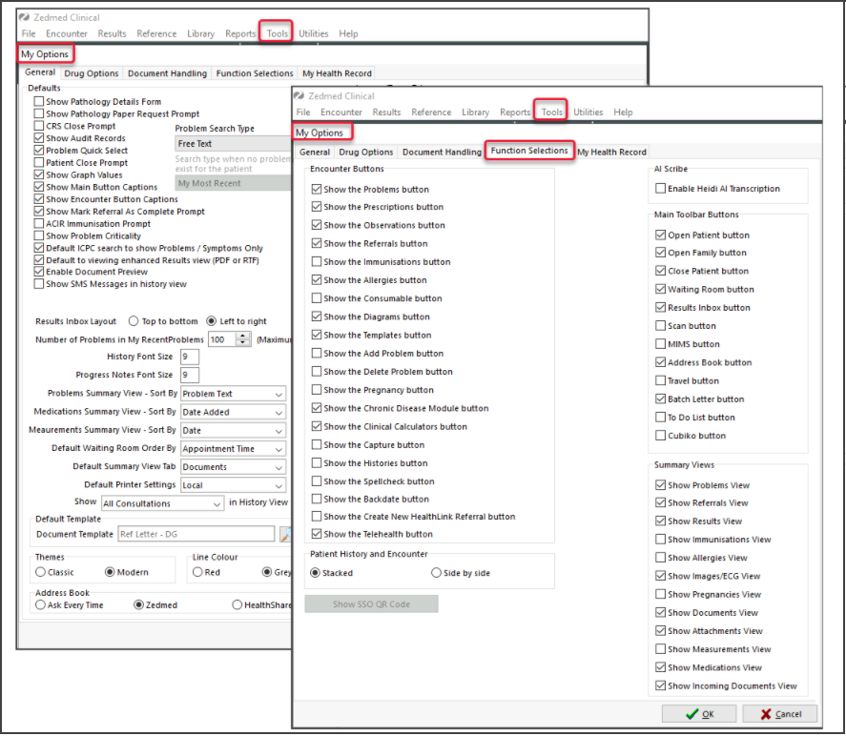
Task: Toggle Show the Capture button checkbox
Action: coord(317,445)
